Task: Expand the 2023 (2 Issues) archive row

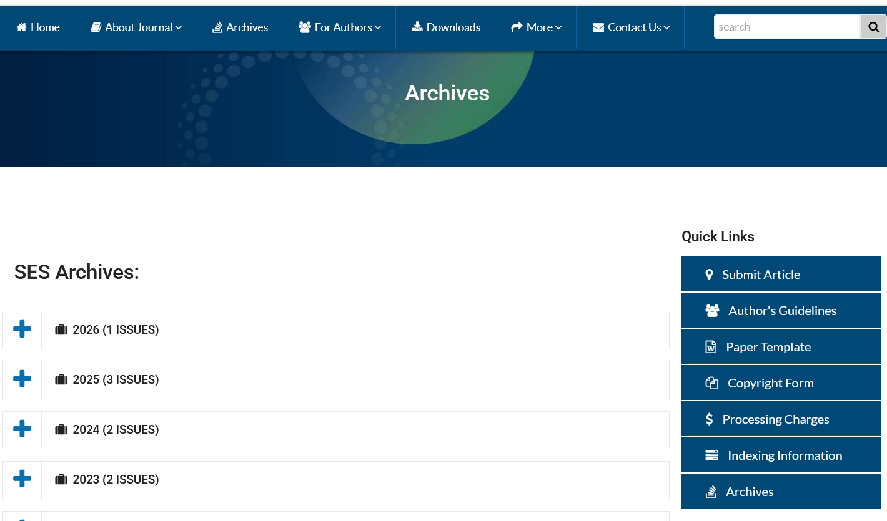Action: (x=336, y=480)
